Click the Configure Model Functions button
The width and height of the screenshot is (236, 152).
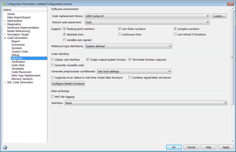tap(68, 84)
